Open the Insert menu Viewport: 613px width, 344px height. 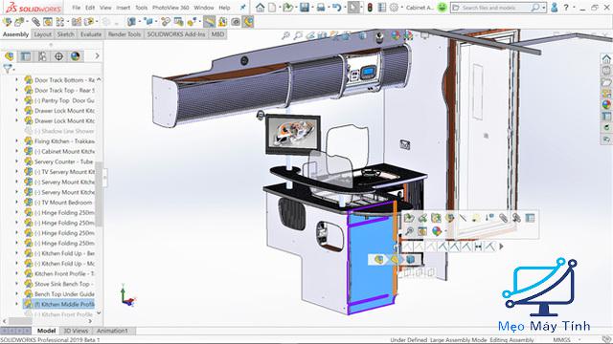[123, 8]
